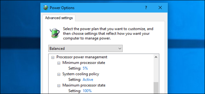
Task: Click the 100% maximum processor setting
Action: tap(87, 91)
